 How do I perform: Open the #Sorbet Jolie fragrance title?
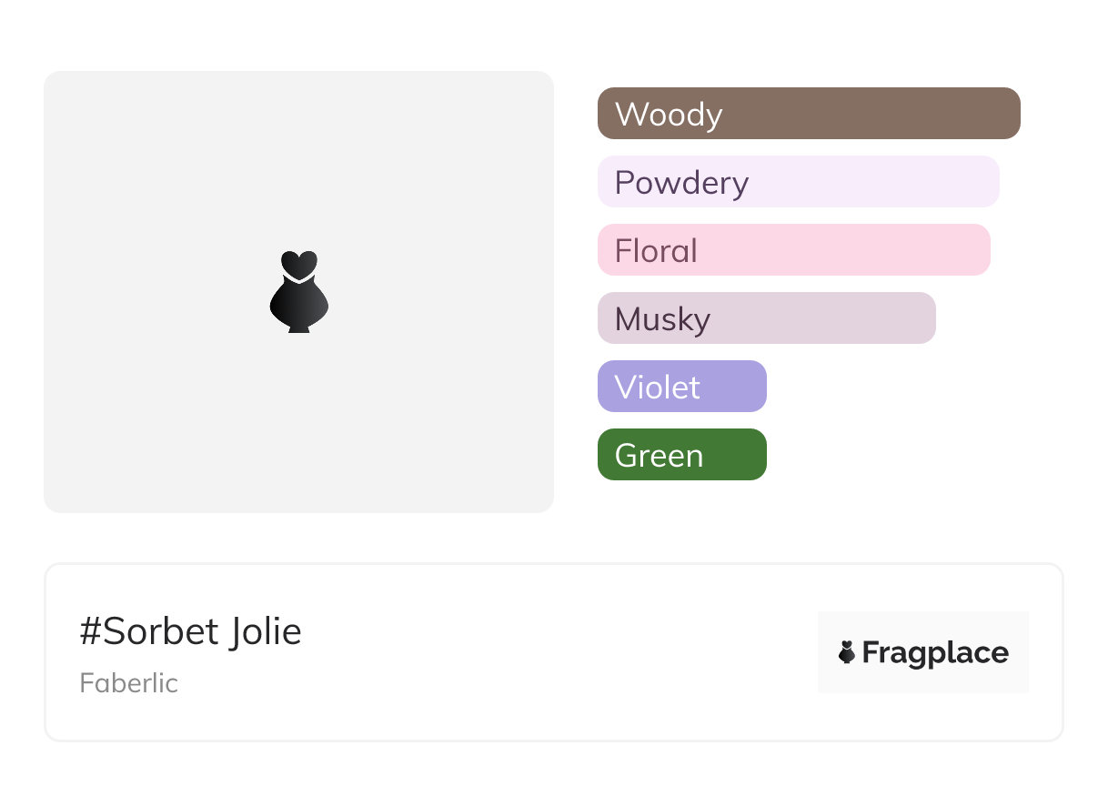pyautogui.click(x=191, y=631)
